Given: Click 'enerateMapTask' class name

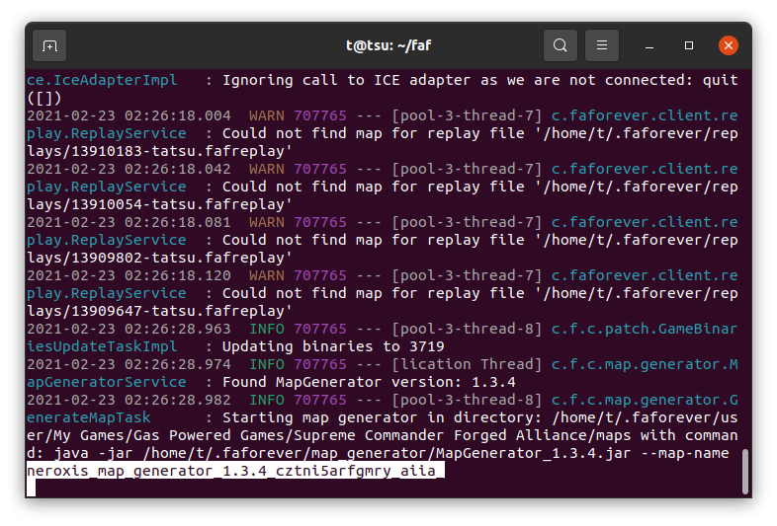Looking at the screenshot, I should point(88,417).
